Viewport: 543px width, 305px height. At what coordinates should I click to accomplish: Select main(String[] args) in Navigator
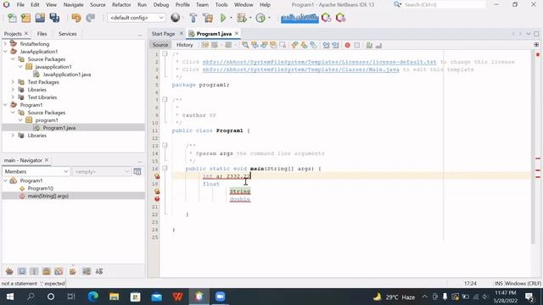pos(48,196)
